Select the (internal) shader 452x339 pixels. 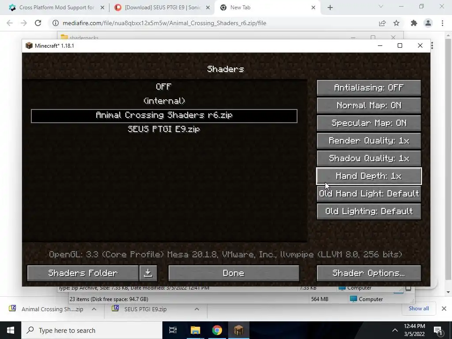click(x=164, y=101)
